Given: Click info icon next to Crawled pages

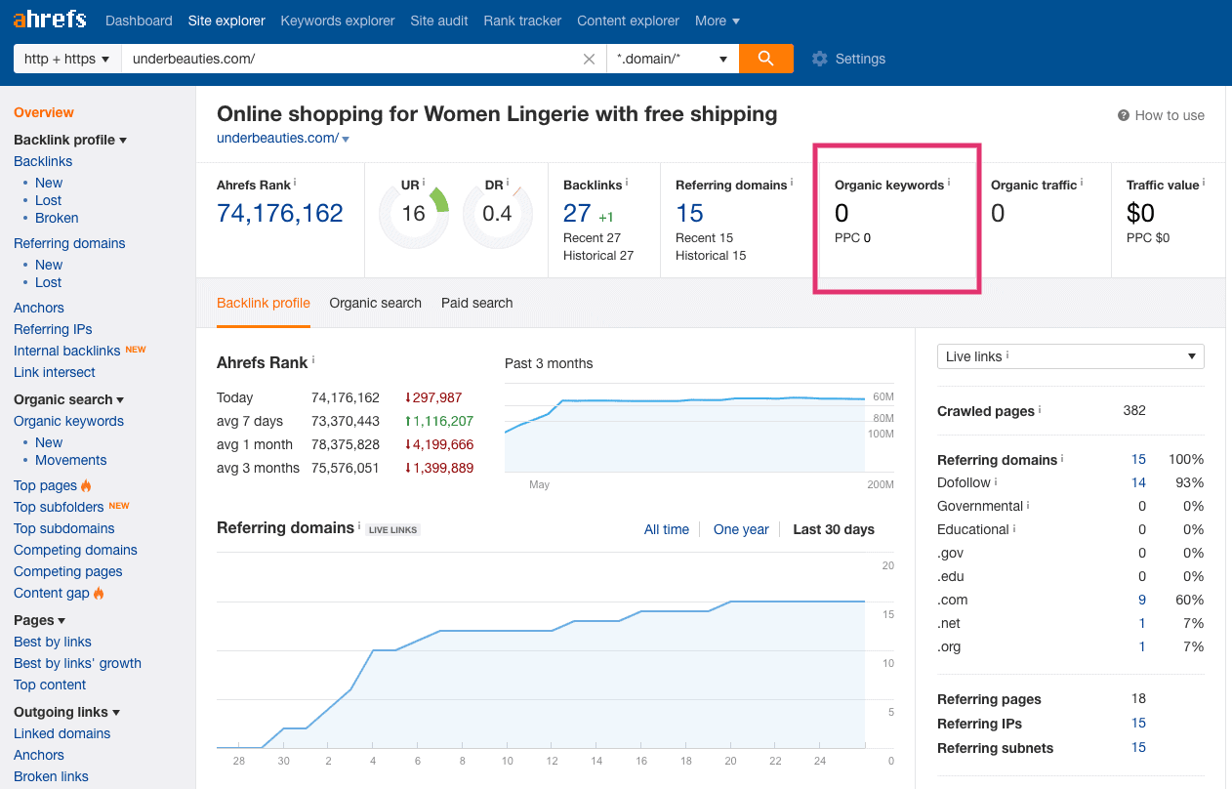Looking at the screenshot, I should 1040,409.
